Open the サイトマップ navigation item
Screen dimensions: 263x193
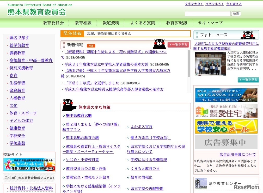pyautogui.click(x=210, y=23)
